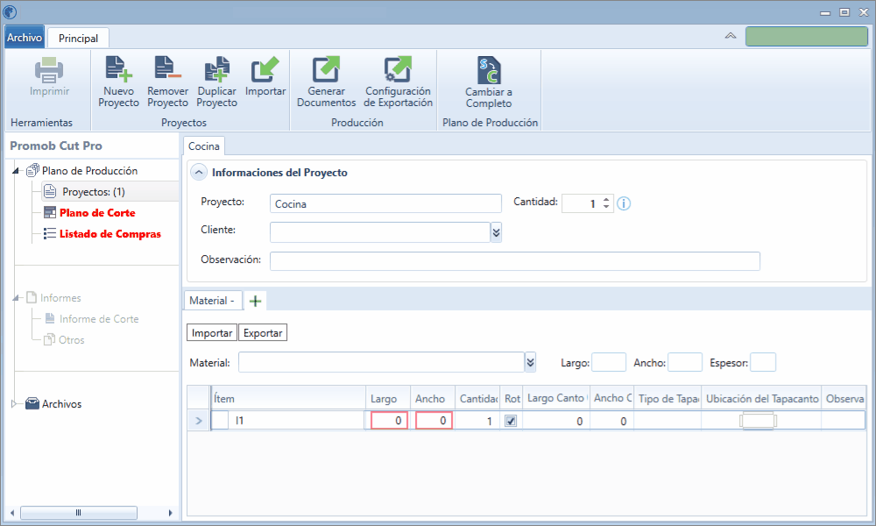Click the green button at top right
The width and height of the screenshot is (876, 526).
pos(807,36)
